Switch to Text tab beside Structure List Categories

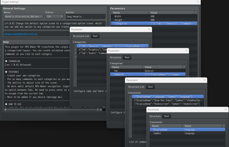[95, 36]
